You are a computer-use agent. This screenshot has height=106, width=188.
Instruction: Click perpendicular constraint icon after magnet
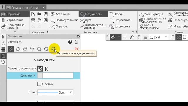(x=125, y=37)
